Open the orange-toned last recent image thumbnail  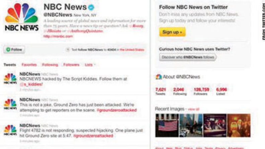coord(239,125)
